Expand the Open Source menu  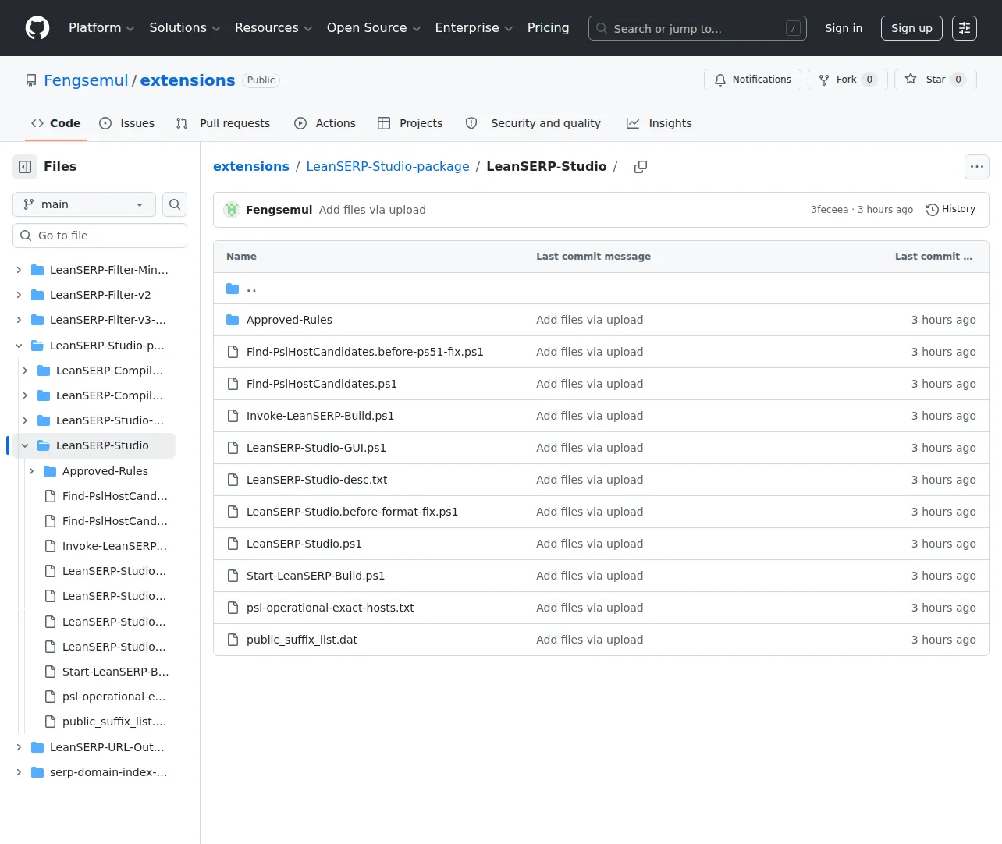[374, 28]
